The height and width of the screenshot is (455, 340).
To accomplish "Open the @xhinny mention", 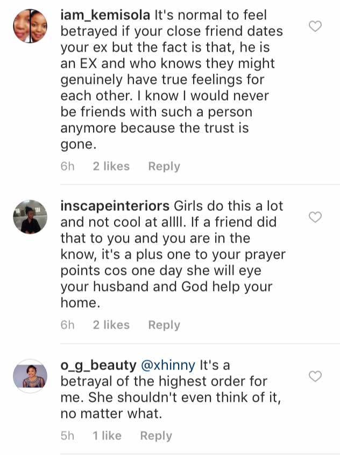I will pos(168,365).
